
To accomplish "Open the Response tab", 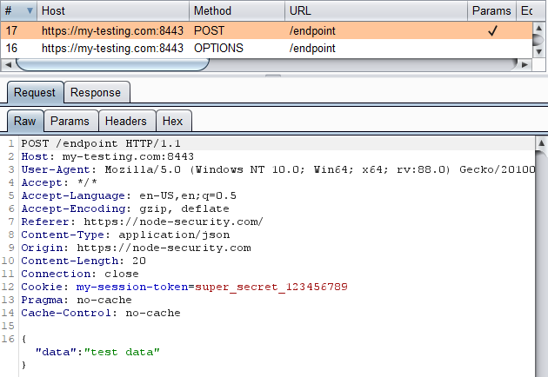I will [96, 92].
